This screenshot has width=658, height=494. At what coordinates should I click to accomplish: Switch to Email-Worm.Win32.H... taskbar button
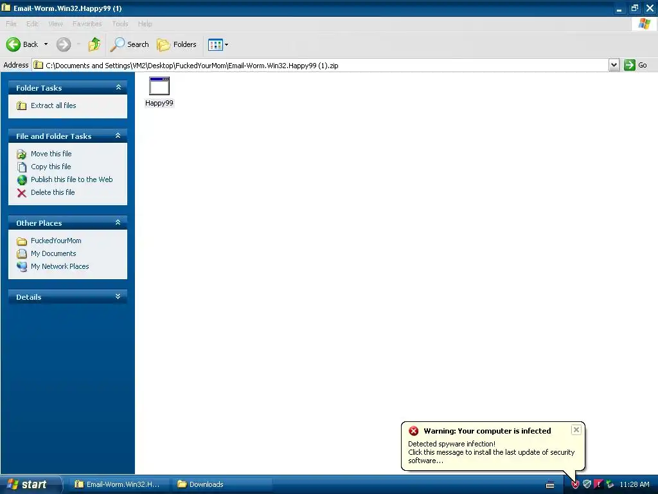coord(120,484)
